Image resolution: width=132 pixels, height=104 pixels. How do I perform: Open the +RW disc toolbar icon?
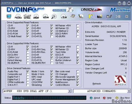[64, 16]
